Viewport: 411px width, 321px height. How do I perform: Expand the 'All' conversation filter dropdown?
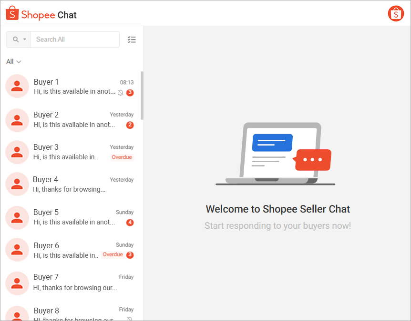13,61
